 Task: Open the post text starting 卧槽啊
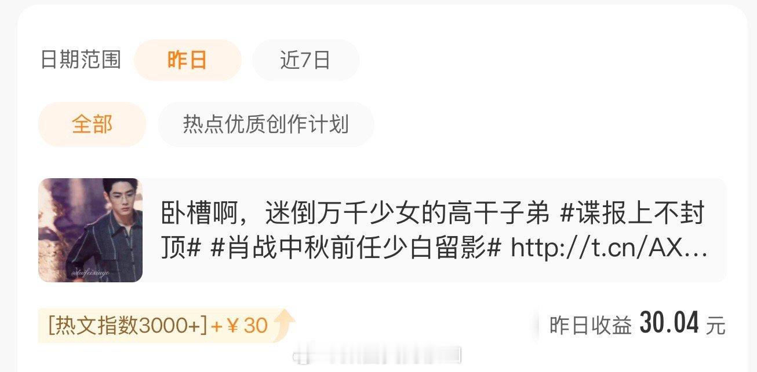435,230
